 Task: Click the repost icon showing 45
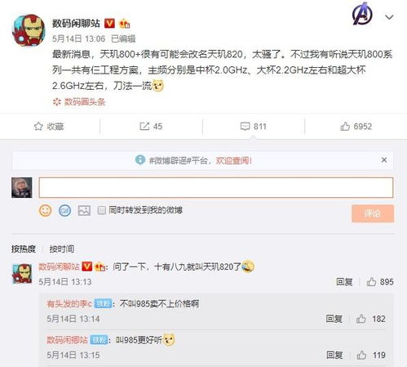(144, 127)
